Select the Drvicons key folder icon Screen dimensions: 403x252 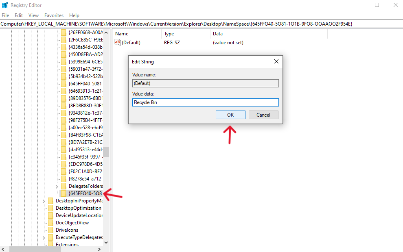point(50,230)
